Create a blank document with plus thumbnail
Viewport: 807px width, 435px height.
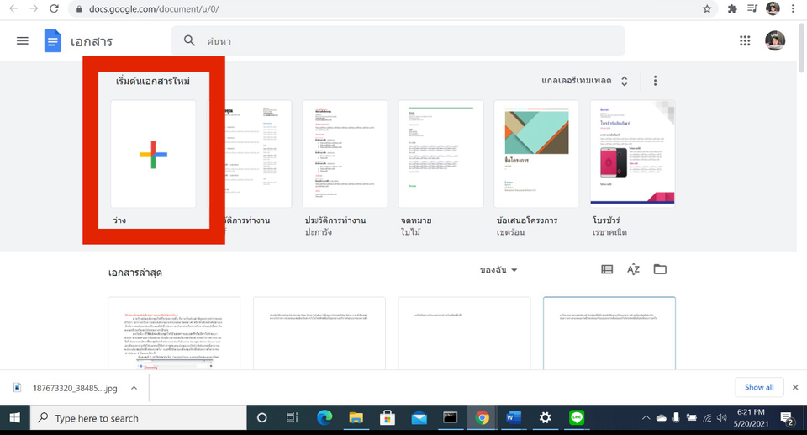153,154
